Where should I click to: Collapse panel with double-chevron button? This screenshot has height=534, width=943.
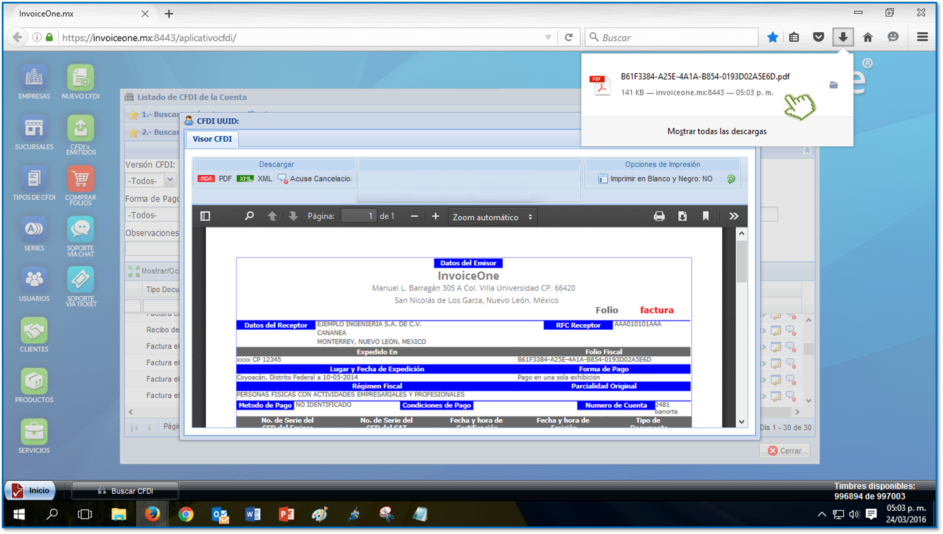point(807,151)
